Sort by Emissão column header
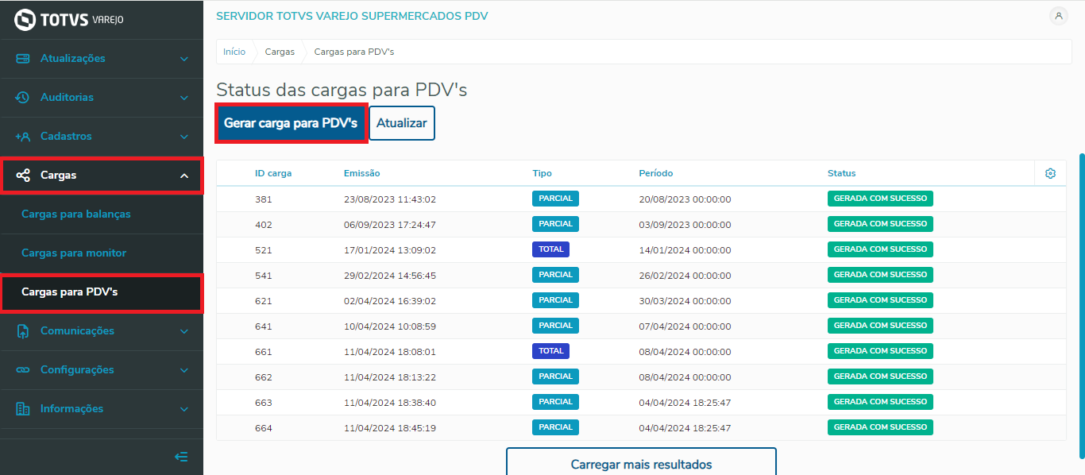 [362, 173]
